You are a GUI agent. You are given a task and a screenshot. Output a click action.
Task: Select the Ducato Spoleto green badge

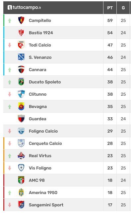(x=21, y=82)
